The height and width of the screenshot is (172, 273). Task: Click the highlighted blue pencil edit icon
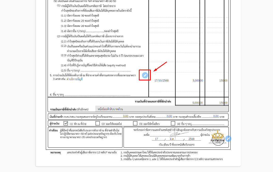145,75
